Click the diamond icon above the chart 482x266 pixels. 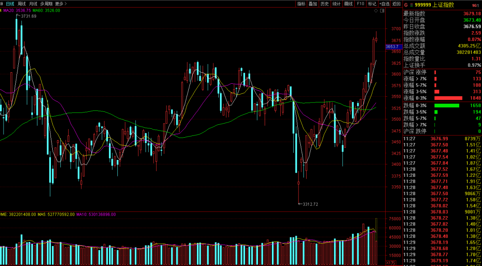point(376,11)
